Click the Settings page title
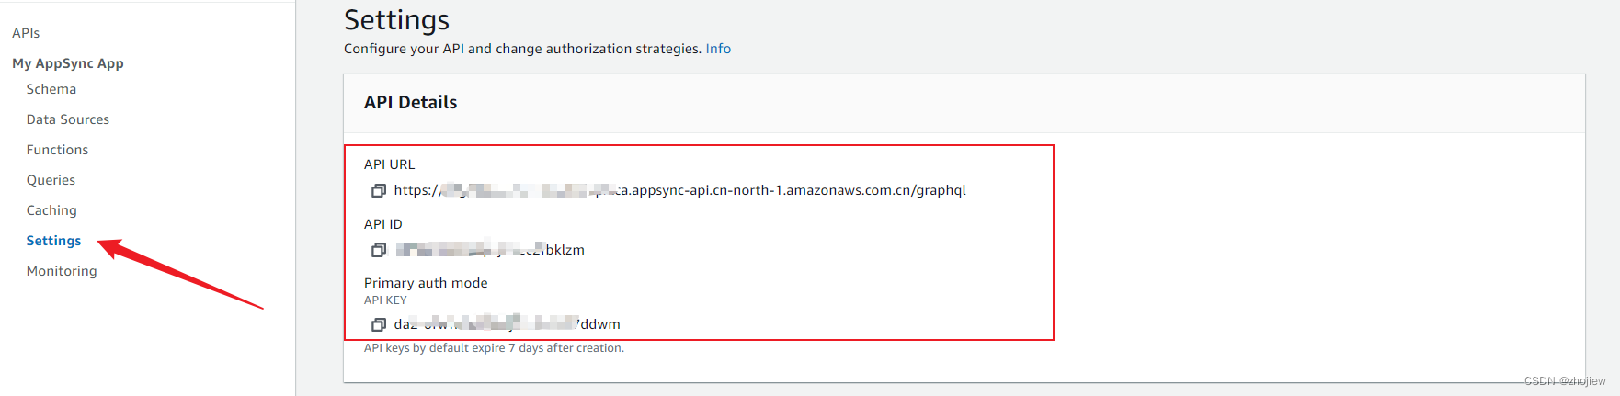The width and height of the screenshot is (1620, 396). [397, 20]
